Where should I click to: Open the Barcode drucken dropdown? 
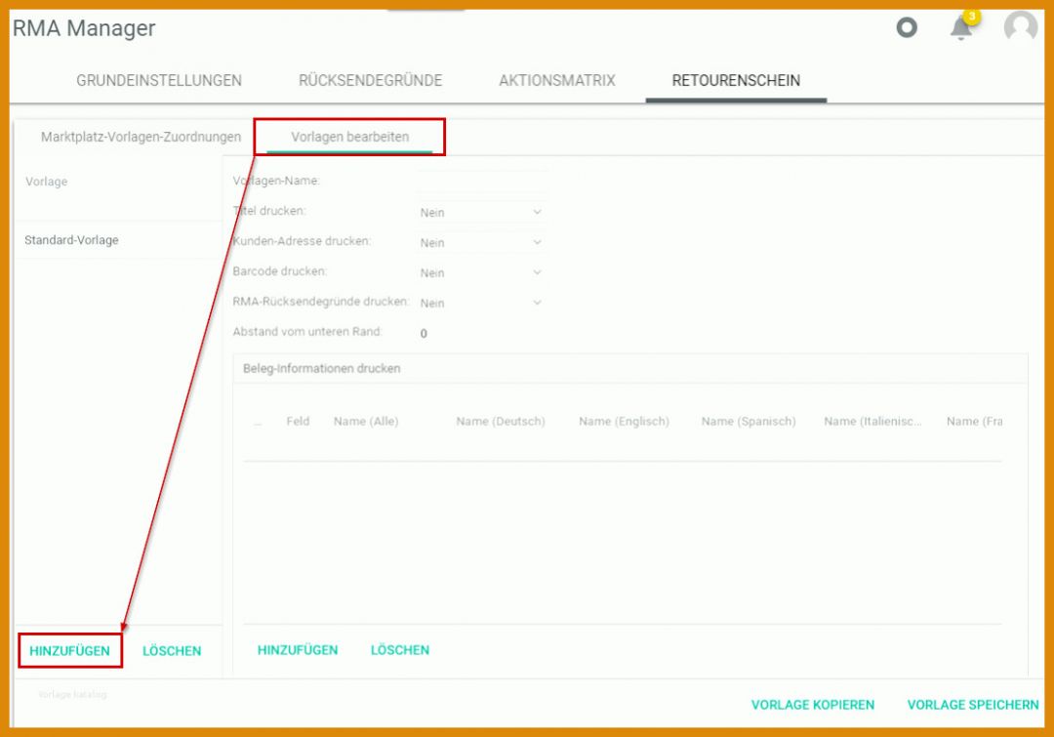click(481, 272)
